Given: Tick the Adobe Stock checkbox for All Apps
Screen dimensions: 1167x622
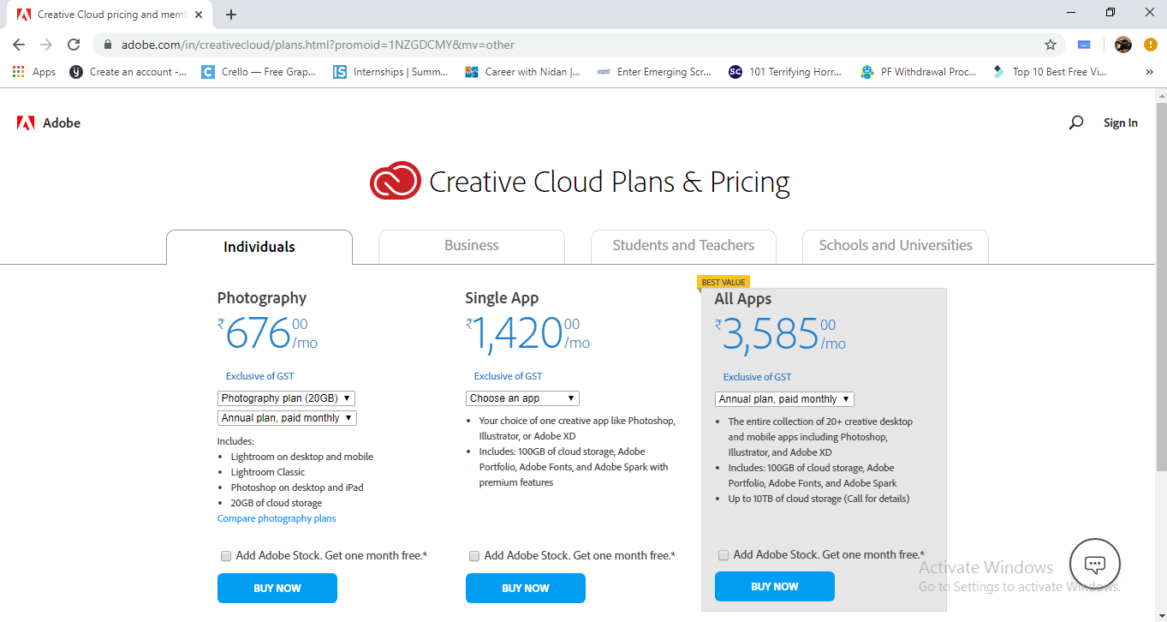Looking at the screenshot, I should [x=723, y=555].
